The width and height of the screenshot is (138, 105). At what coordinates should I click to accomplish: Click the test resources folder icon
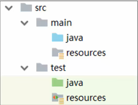click(x=58, y=98)
